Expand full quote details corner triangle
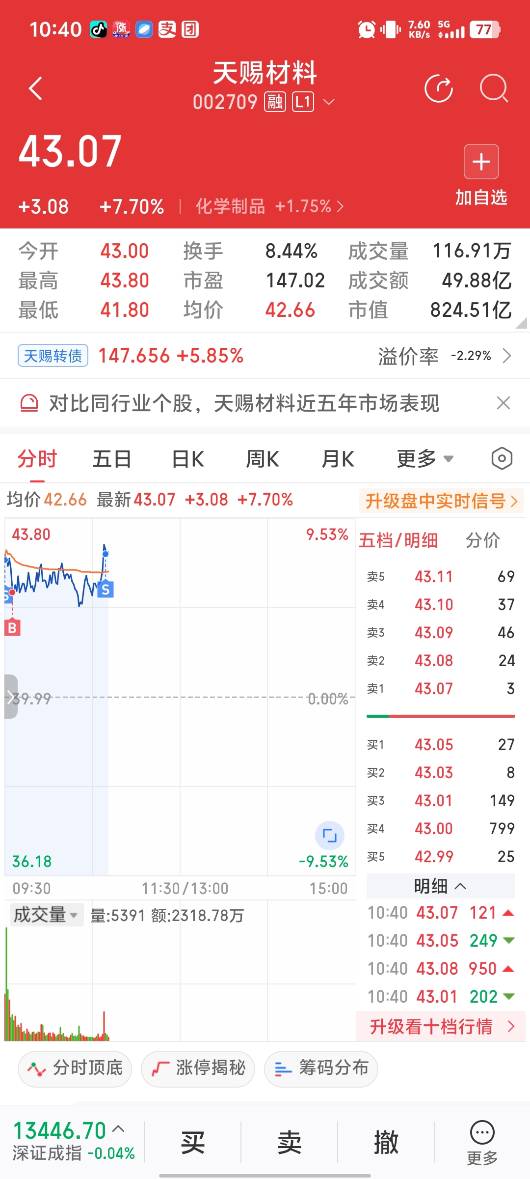Image resolution: width=530 pixels, height=1179 pixels. [x=522, y=323]
